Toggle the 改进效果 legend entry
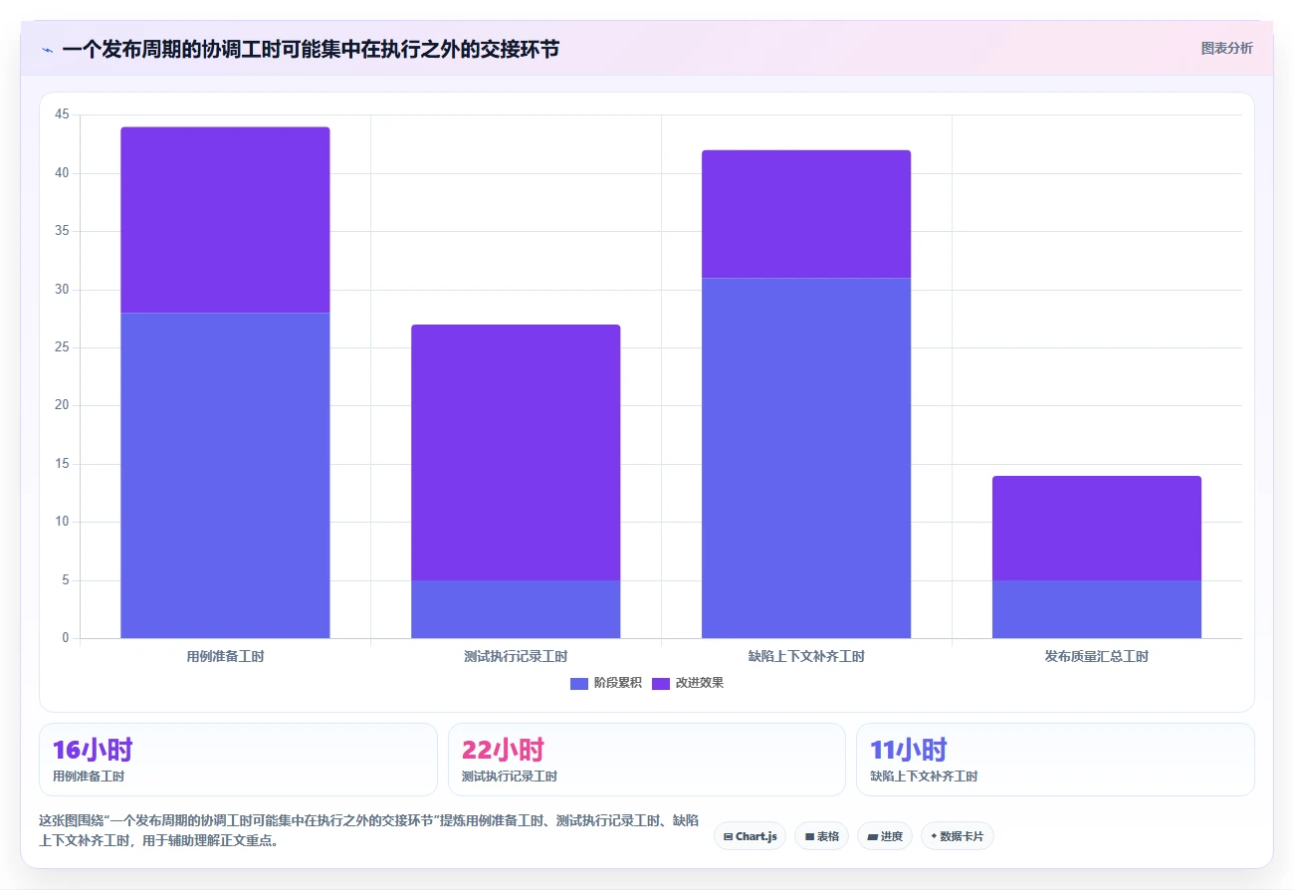The image size is (1294, 890). 688,683
